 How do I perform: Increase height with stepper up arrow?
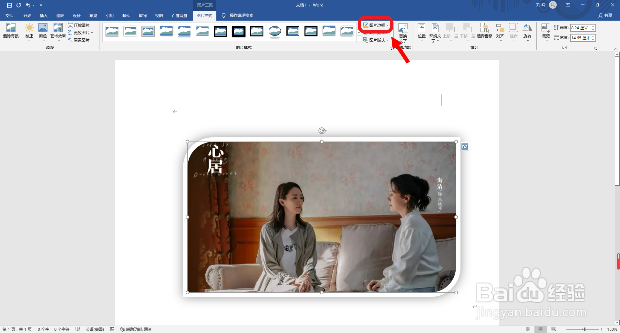click(593, 26)
